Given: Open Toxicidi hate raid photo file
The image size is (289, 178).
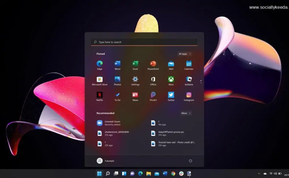Looking at the screenshot, I should tap(173, 144).
